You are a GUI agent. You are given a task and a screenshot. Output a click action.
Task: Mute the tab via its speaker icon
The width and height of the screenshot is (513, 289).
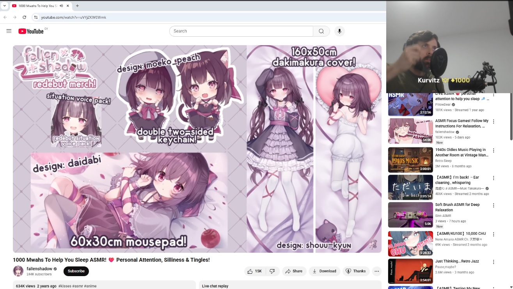tap(62, 6)
